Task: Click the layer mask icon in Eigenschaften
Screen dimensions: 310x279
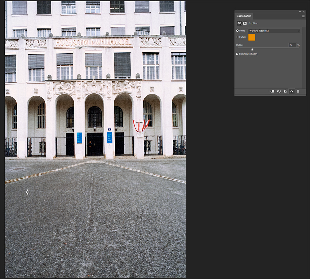Action: pyautogui.click(x=245, y=23)
